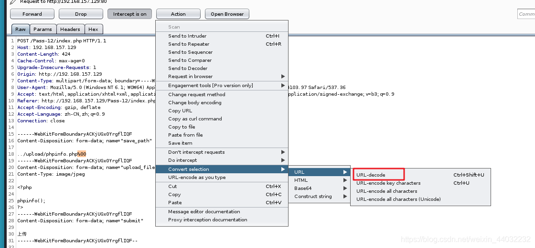Choose URL-encode key characters

pyautogui.click(x=420, y=183)
